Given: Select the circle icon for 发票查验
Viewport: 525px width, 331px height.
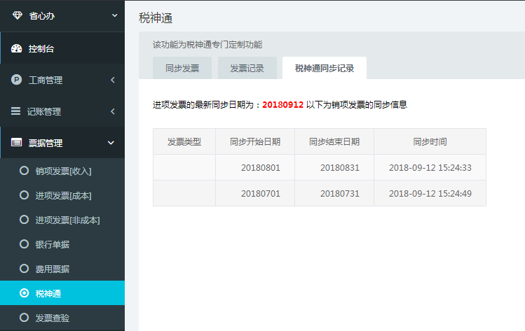Looking at the screenshot, I should click(24, 317).
